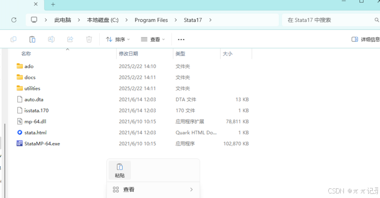The width and height of the screenshot is (380, 198).
Task: Sort by 修改日期 column header
Action: point(129,54)
